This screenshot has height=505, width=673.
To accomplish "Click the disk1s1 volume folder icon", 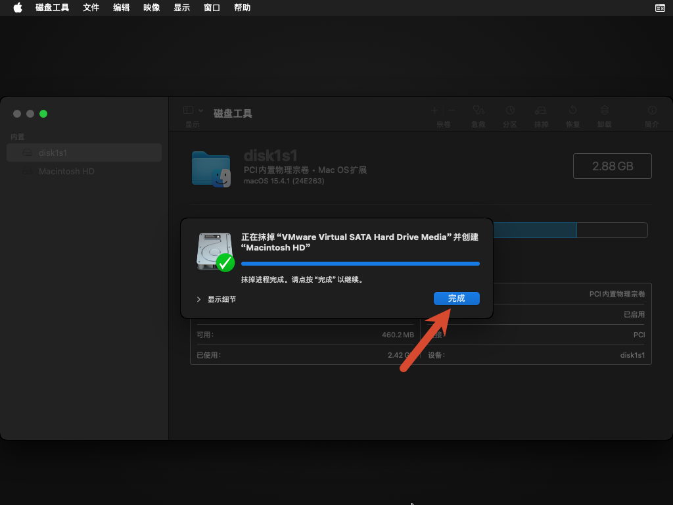I will click(211, 169).
